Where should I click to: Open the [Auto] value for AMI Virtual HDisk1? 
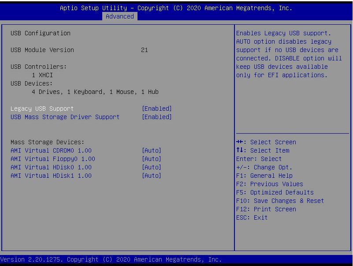pyautogui.click(x=152, y=176)
